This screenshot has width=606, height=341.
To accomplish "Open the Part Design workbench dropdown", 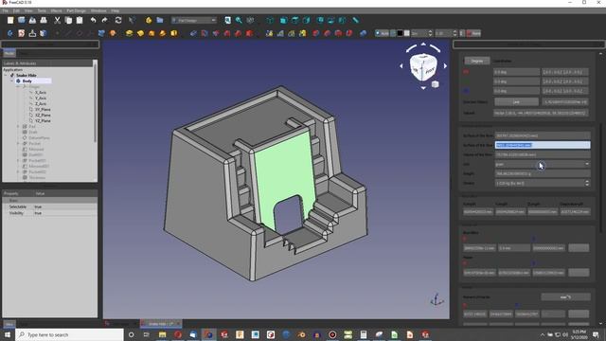I will [x=194, y=20].
